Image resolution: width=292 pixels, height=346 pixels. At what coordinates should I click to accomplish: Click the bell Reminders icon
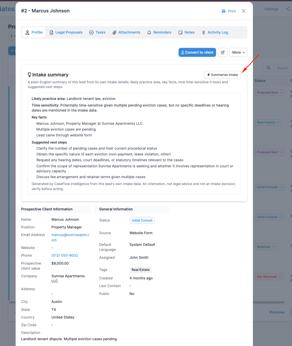pos(149,33)
